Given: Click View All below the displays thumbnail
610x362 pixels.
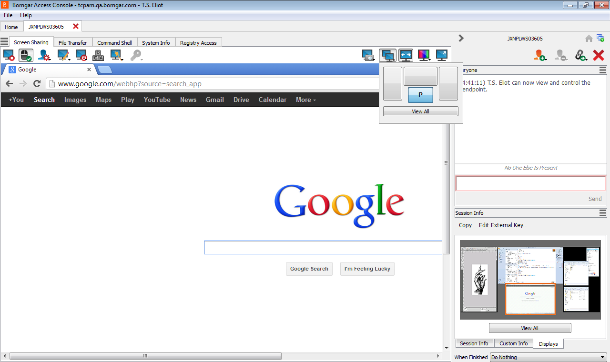Looking at the screenshot, I should click(x=530, y=328).
